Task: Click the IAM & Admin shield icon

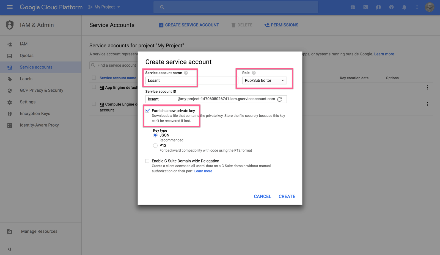Action: click(9, 25)
